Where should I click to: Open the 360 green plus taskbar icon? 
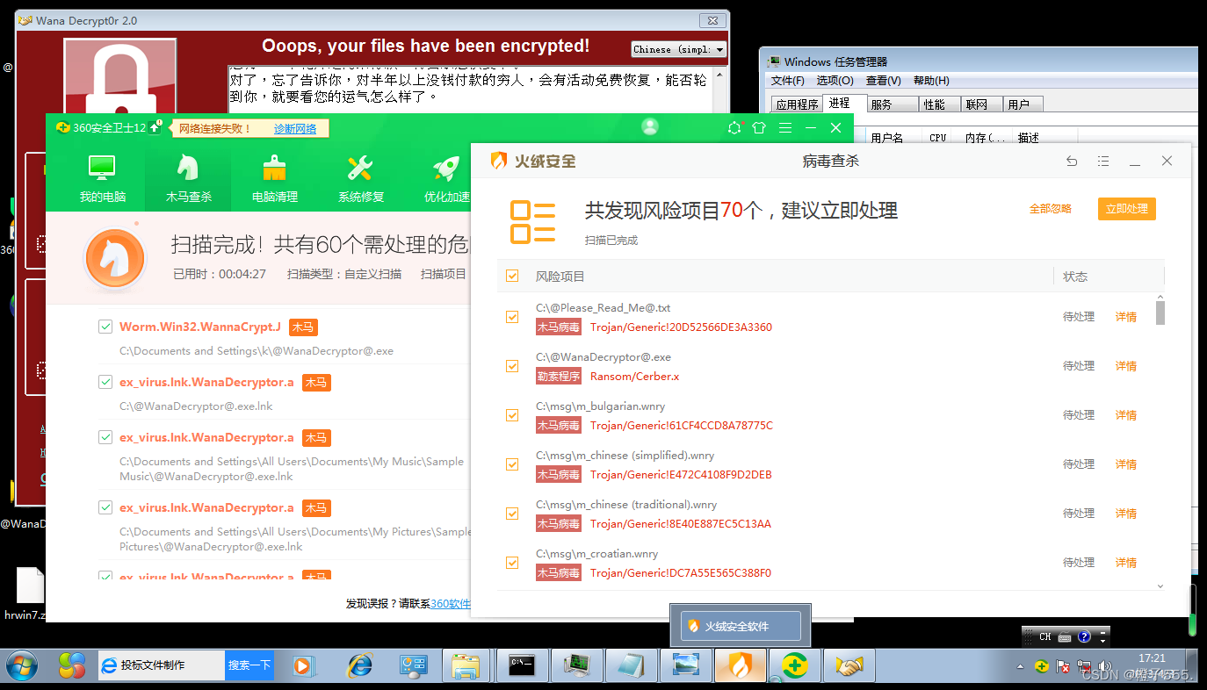point(795,666)
